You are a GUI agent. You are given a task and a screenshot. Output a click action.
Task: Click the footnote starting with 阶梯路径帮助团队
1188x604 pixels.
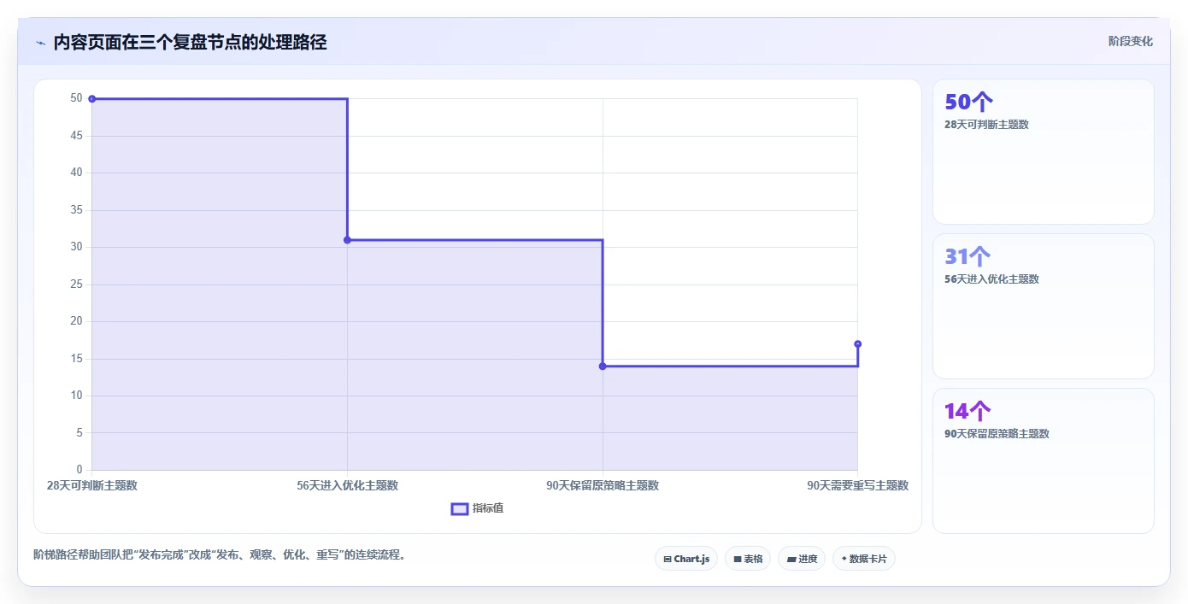219,554
